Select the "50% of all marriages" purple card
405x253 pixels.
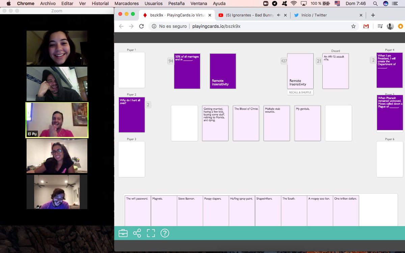tap(187, 71)
